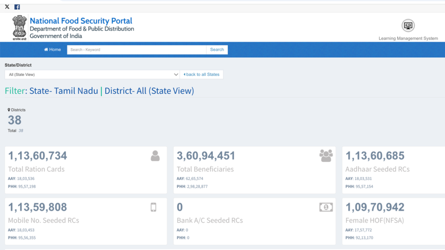Viewport: 445px width, 250px height.
Task: Click the X (Twitter) social icon
Action: tap(7, 7)
